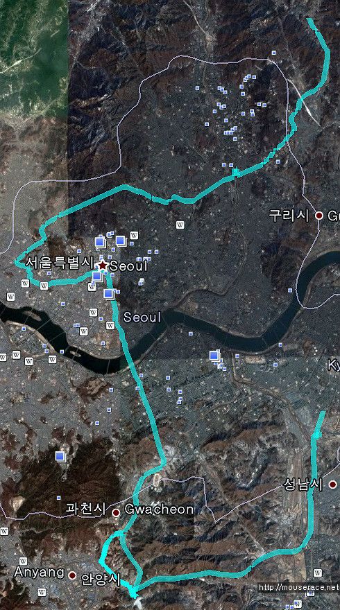Click the Guri city red dot placemark
Image resolution: width=340 pixels, height=610 pixels.
pyautogui.click(x=319, y=215)
